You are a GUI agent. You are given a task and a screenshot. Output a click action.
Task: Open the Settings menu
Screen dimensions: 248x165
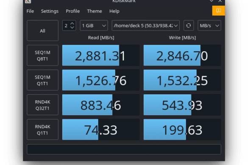[x=50, y=11]
